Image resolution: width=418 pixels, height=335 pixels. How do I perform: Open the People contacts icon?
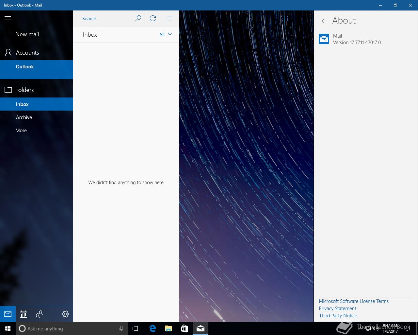pyautogui.click(x=39, y=314)
